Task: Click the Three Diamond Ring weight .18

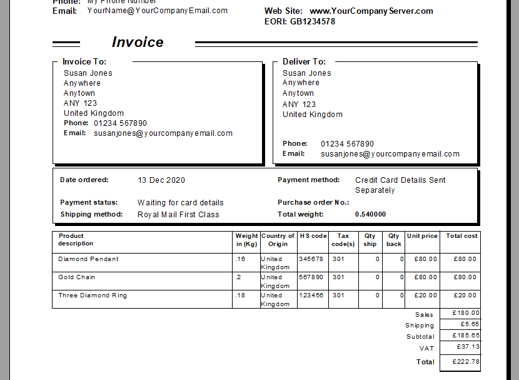Action: coord(240,295)
